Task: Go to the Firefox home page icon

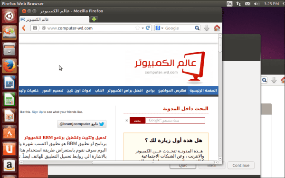Action: pos(217,28)
